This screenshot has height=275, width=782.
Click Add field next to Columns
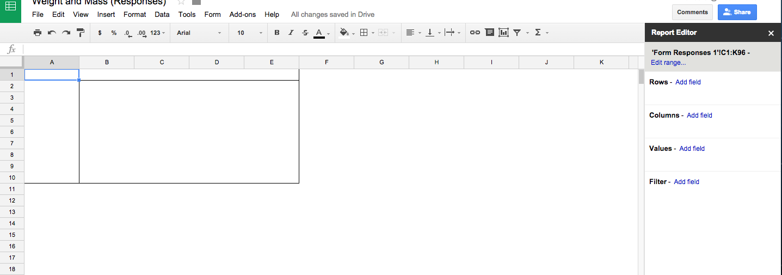(x=699, y=115)
